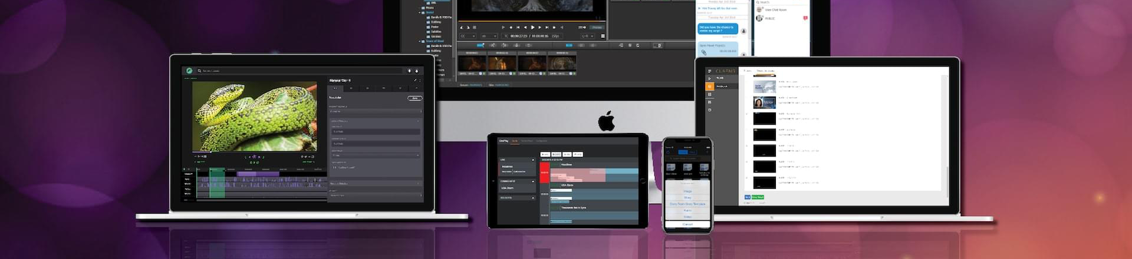Collapse the COMING NEXT section on iPad
The width and height of the screenshot is (1132, 259).
pos(533,181)
